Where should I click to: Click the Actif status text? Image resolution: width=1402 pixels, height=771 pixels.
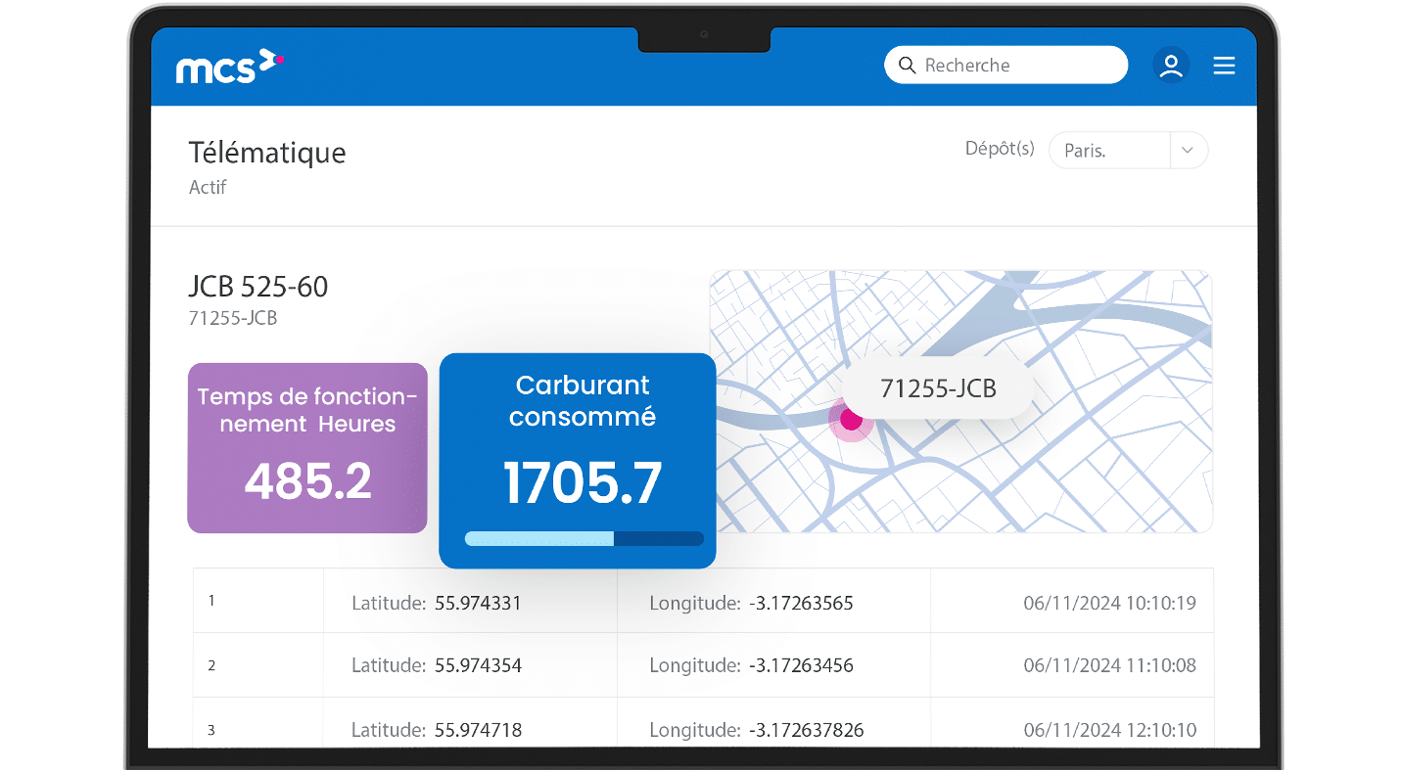(208, 187)
